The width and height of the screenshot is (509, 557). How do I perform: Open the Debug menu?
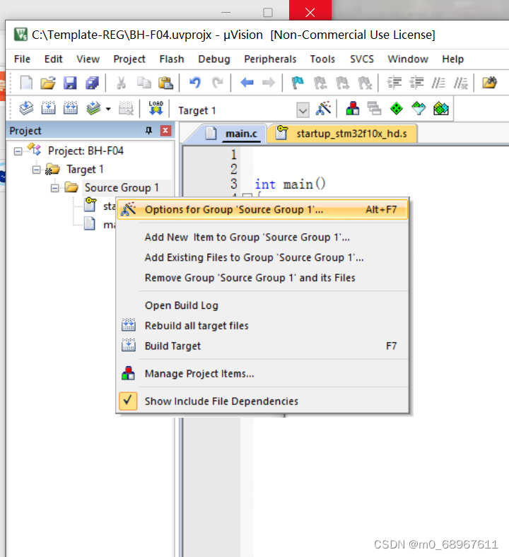[213, 59]
